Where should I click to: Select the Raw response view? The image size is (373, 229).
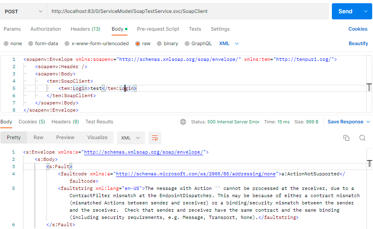pos(38,137)
